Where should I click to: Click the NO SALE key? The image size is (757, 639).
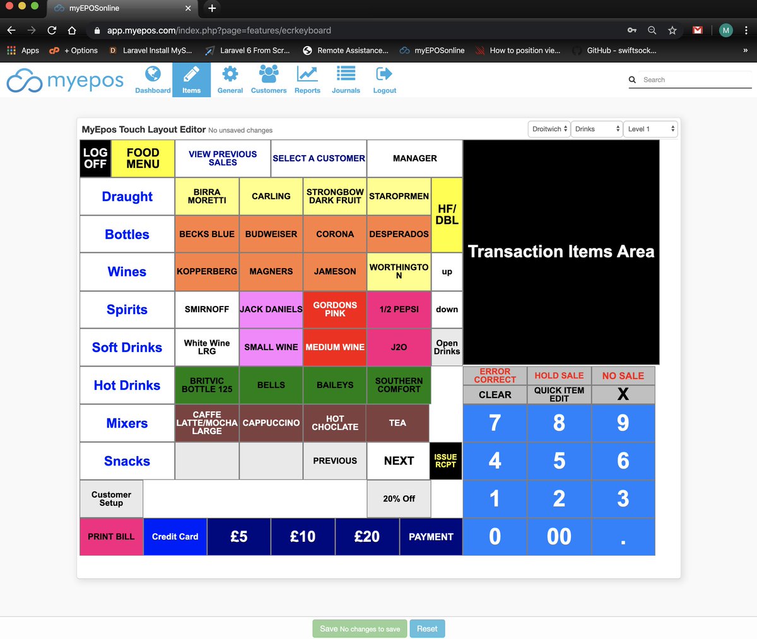[623, 375]
